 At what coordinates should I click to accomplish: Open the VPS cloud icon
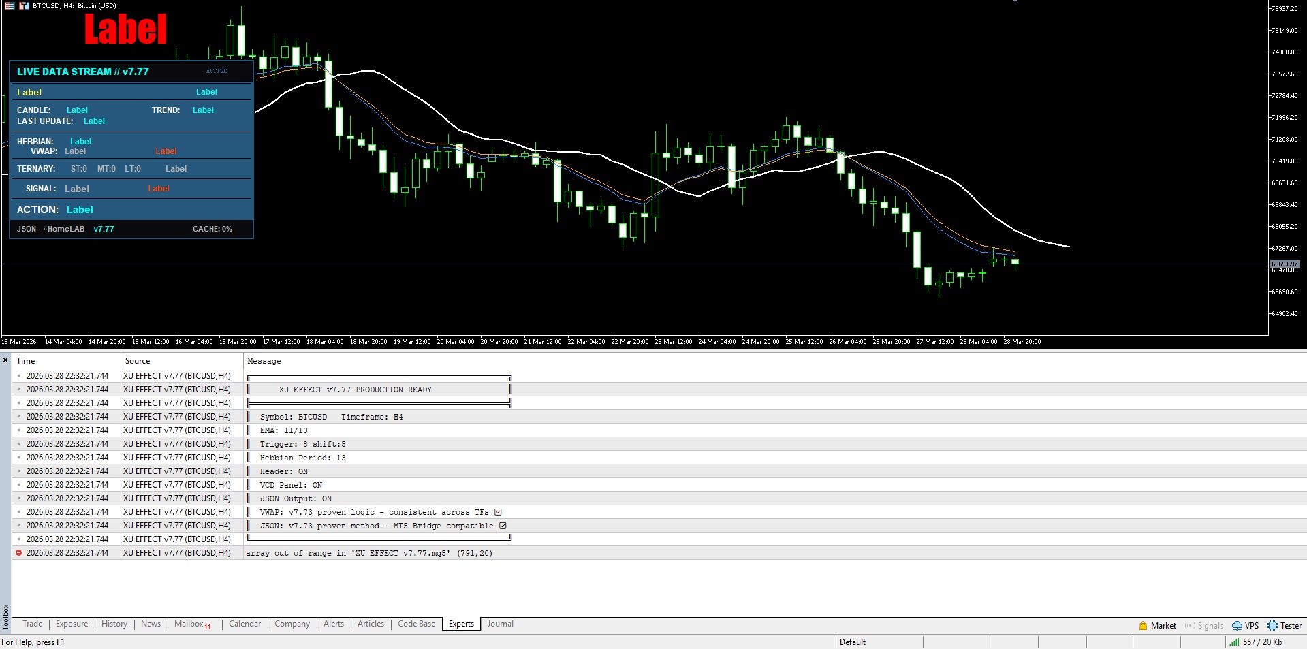[1237, 625]
